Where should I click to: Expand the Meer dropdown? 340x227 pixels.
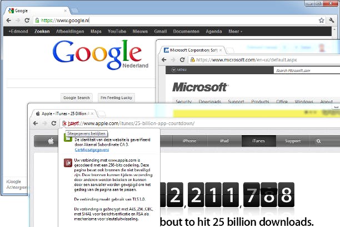click(x=235, y=32)
